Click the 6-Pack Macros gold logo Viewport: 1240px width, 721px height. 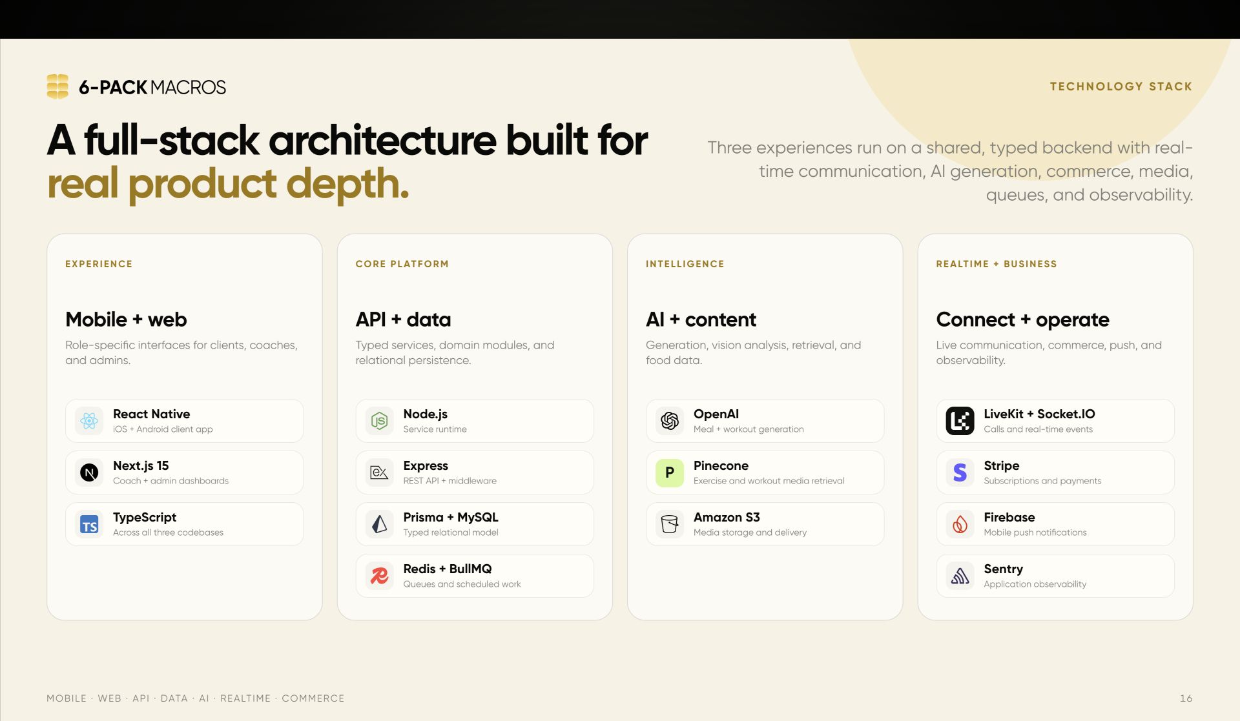tap(57, 86)
